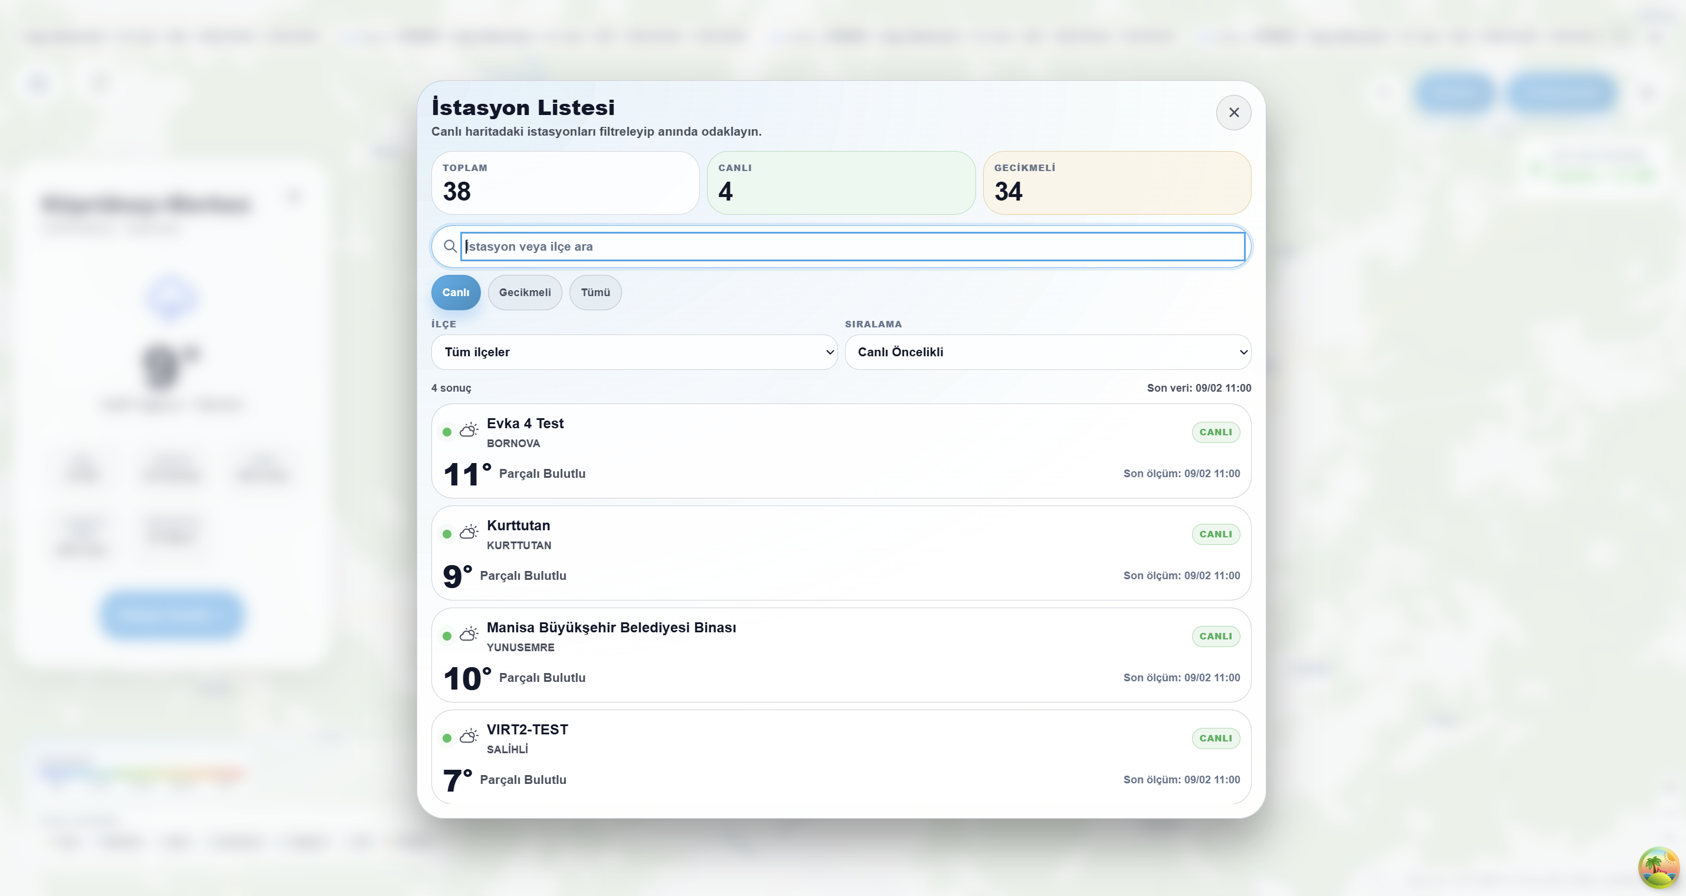
Task: Show all stations with Tümü filter
Action: [x=595, y=293]
